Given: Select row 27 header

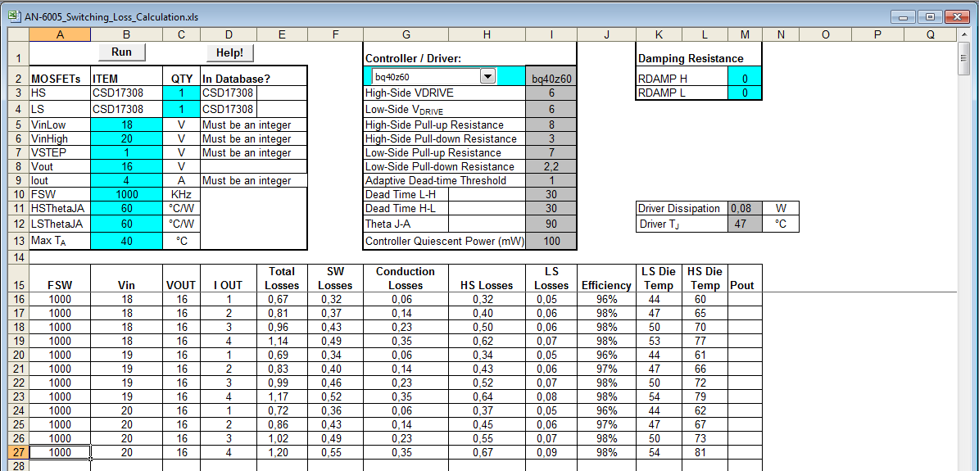Looking at the screenshot, I should pyautogui.click(x=17, y=452).
